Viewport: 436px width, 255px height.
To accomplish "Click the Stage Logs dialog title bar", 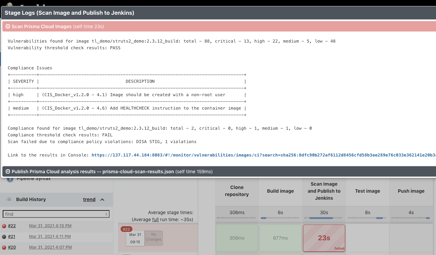I will tap(219, 13).
